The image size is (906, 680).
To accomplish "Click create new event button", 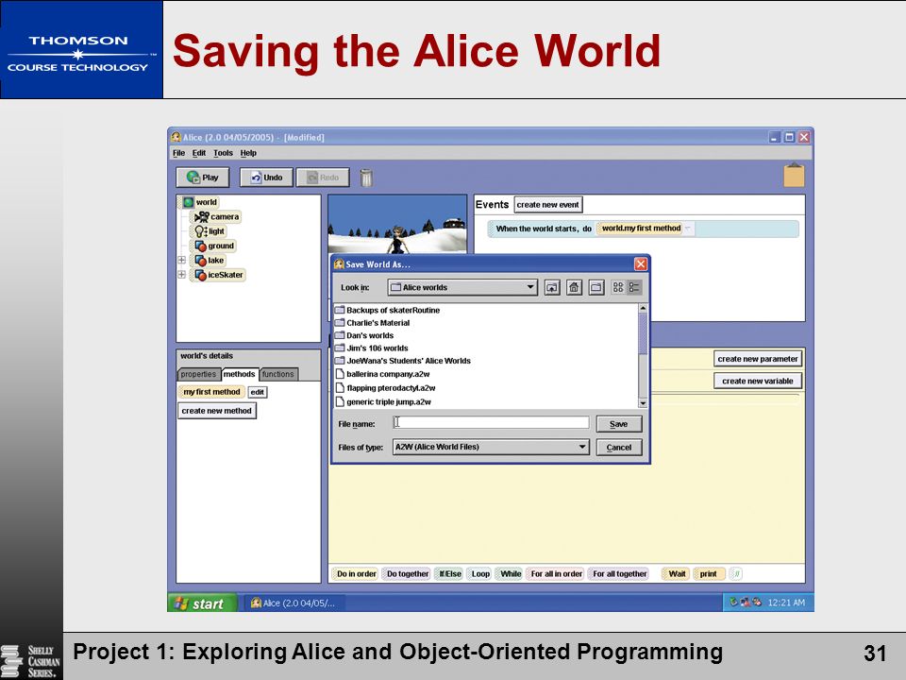I will [547, 205].
